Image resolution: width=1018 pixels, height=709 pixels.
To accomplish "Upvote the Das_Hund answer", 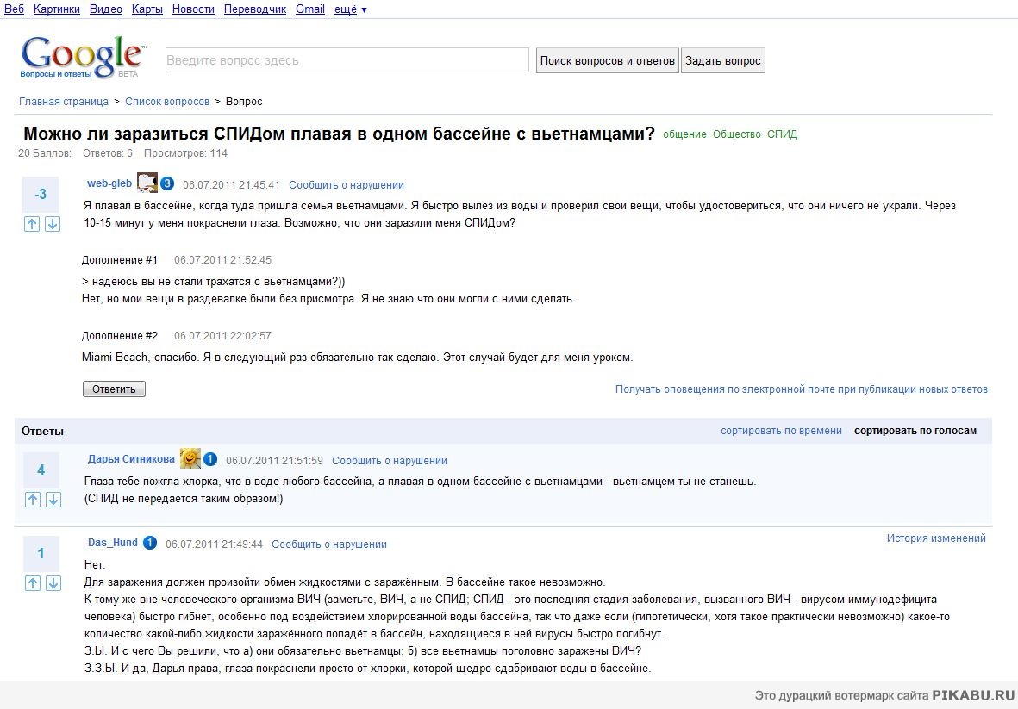I will click(33, 583).
